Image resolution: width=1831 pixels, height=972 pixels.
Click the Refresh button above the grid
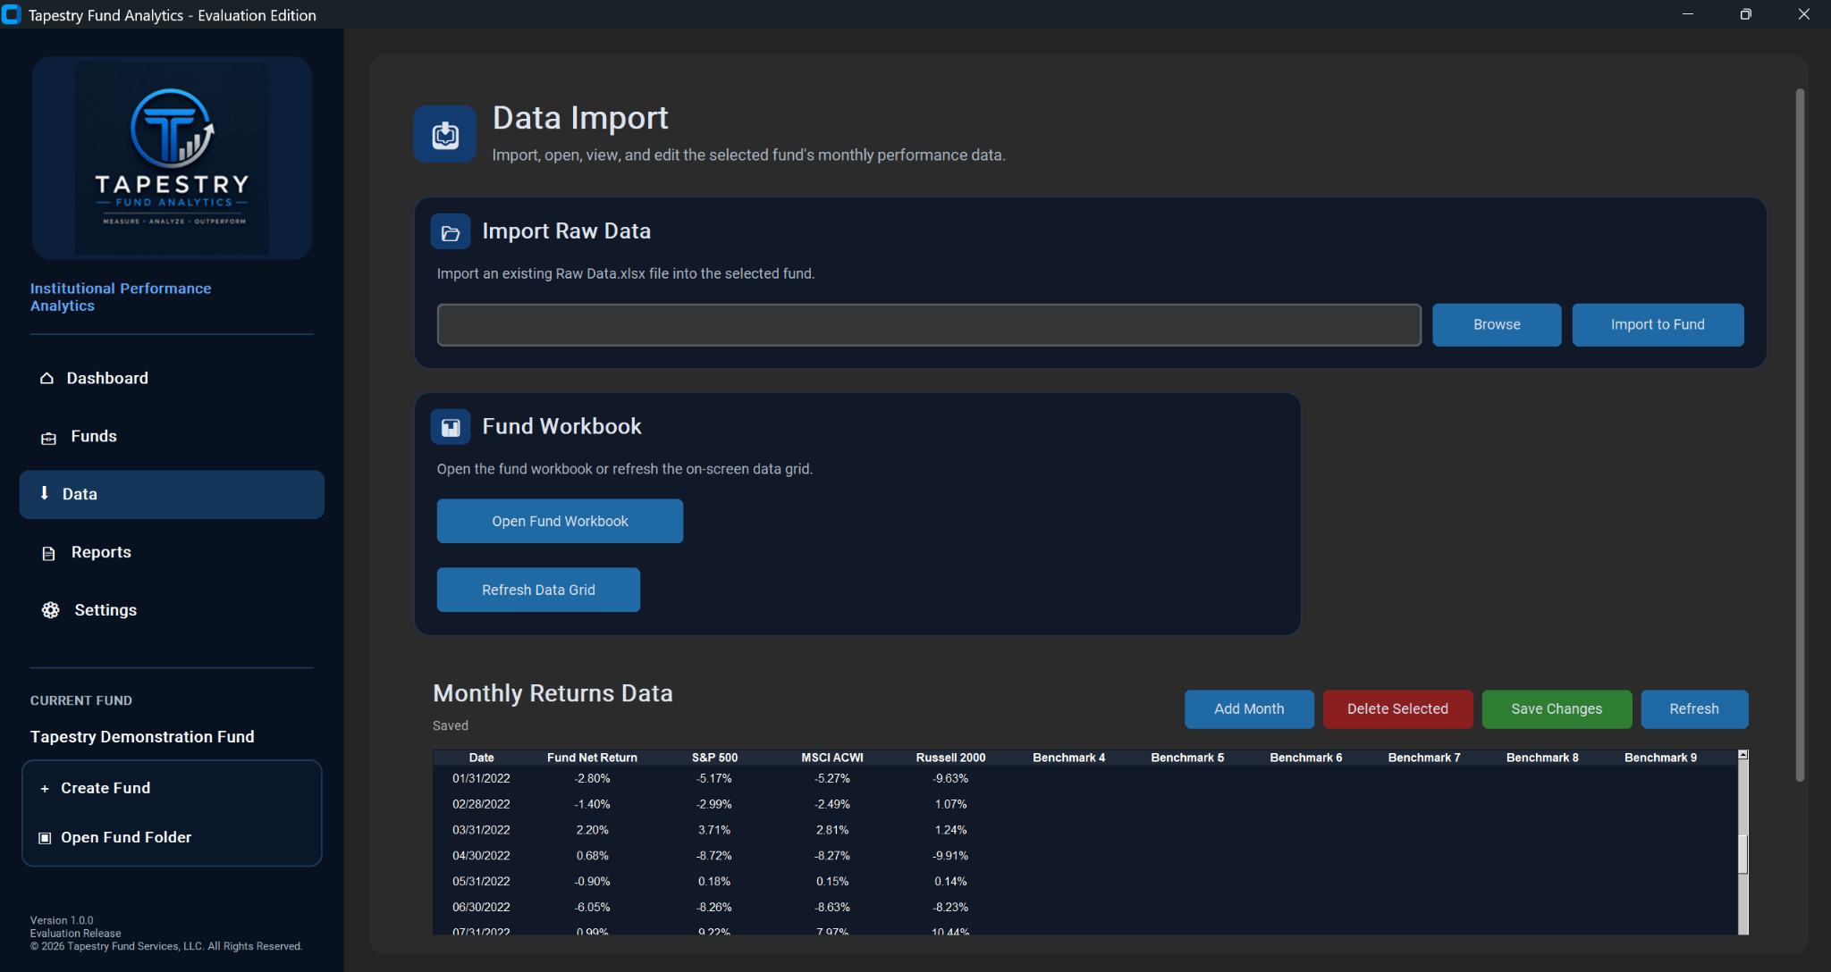pyautogui.click(x=1694, y=709)
